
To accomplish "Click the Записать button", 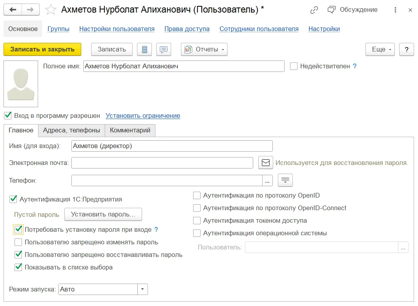I will click(x=112, y=49).
